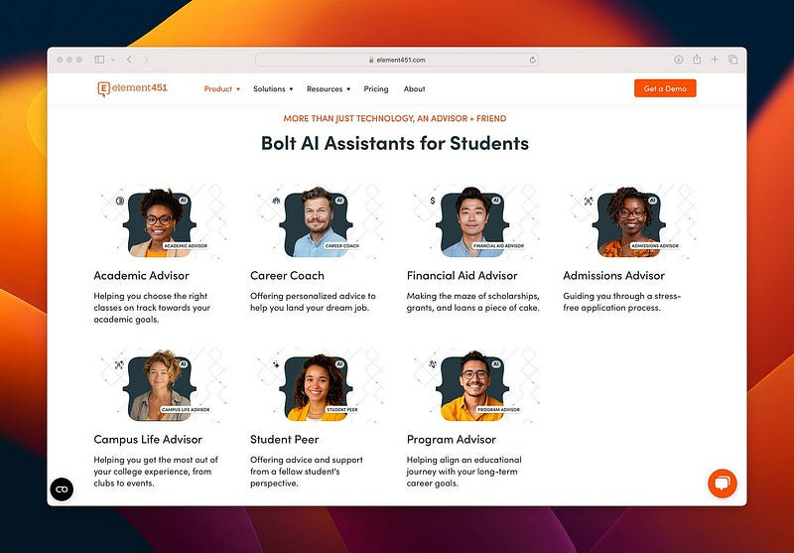Open the Resources dropdown menu
Screen dimensions: 794x553
click(x=329, y=89)
